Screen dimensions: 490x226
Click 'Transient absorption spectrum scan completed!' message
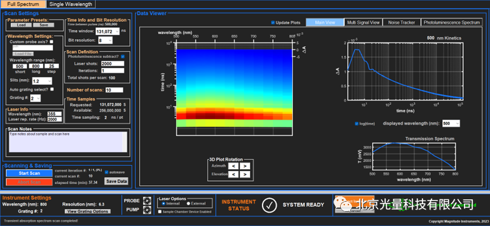(41, 221)
